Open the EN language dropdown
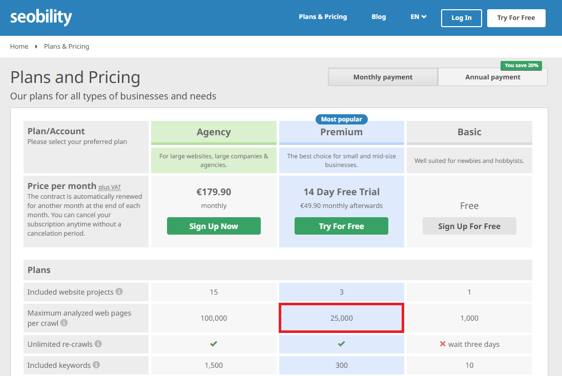The height and width of the screenshot is (376, 562). coord(418,16)
